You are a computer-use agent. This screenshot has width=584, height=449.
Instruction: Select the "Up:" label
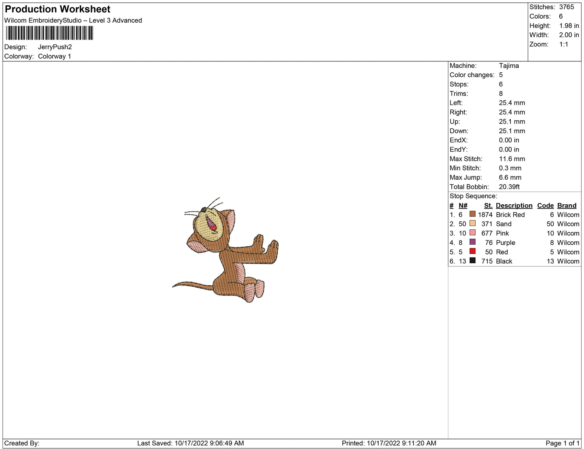click(455, 121)
